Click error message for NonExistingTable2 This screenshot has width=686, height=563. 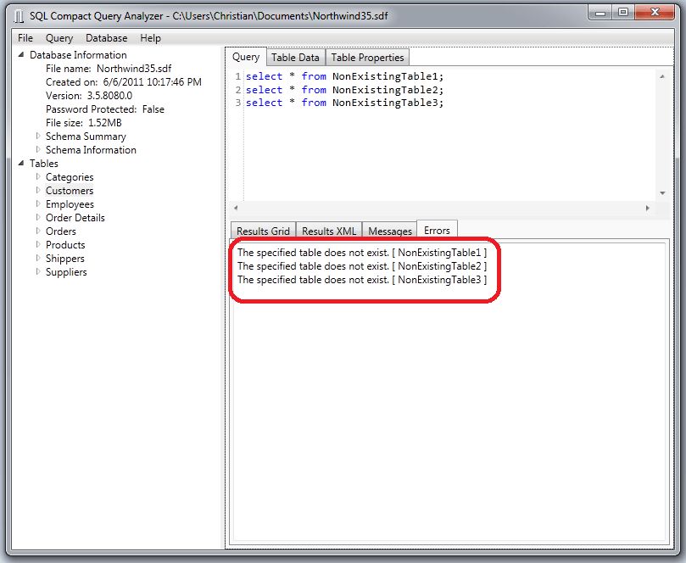point(362,266)
